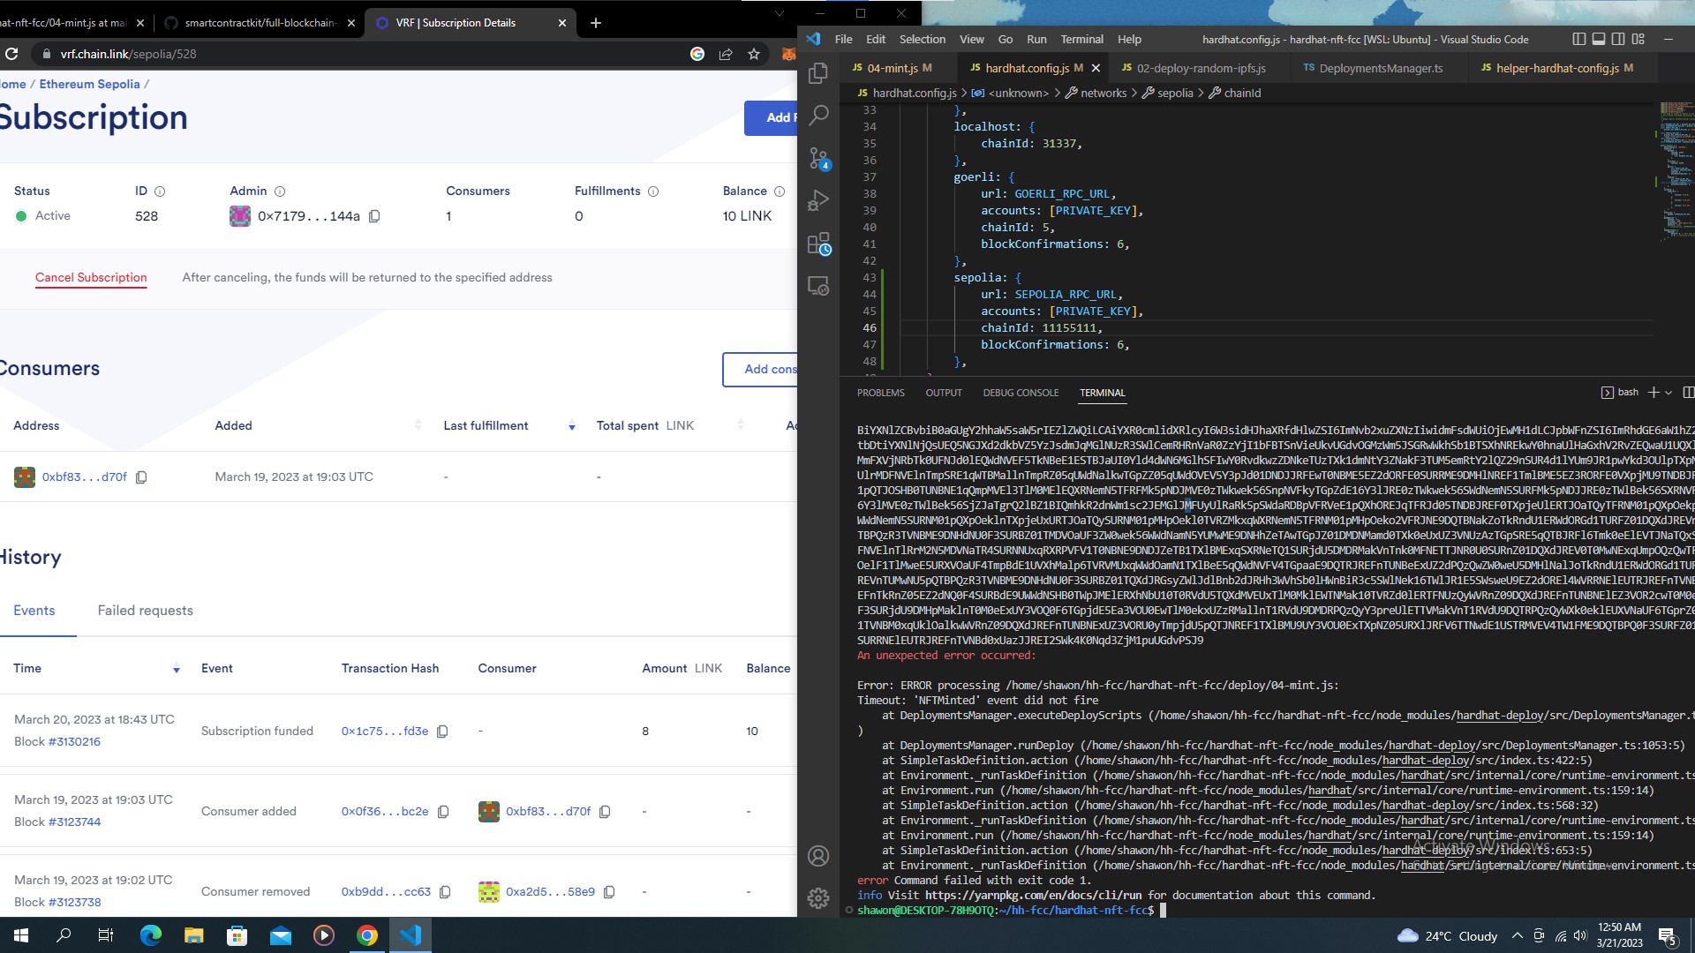Reload the VRF subscription page

point(11,54)
